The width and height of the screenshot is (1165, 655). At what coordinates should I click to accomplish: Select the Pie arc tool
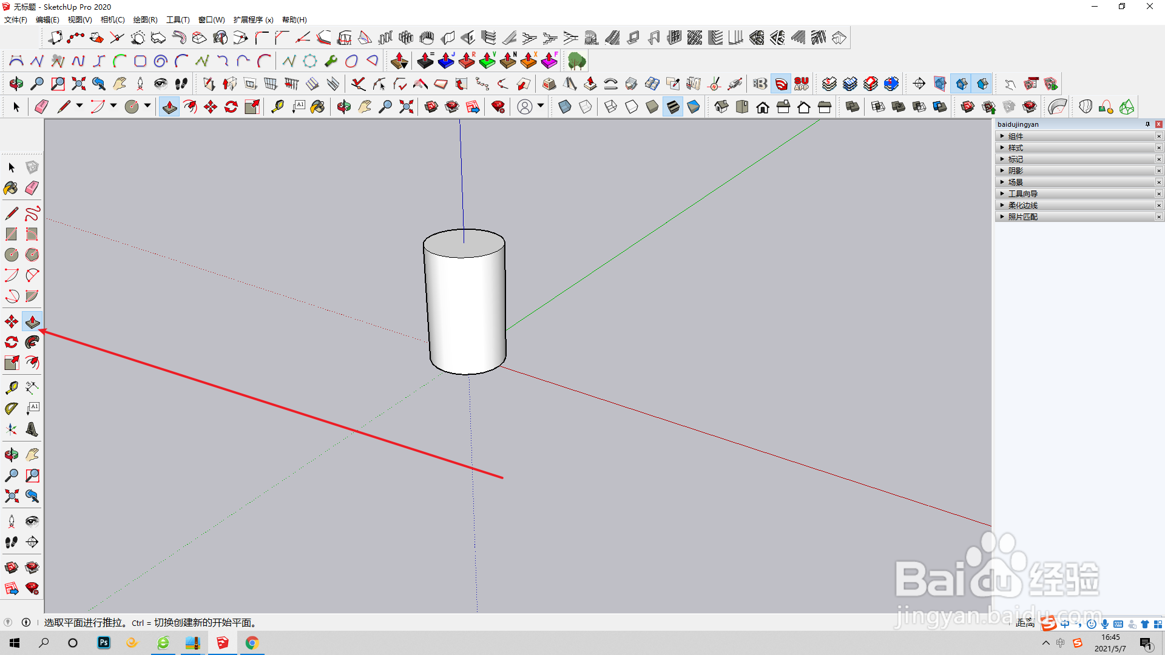(x=32, y=296)
